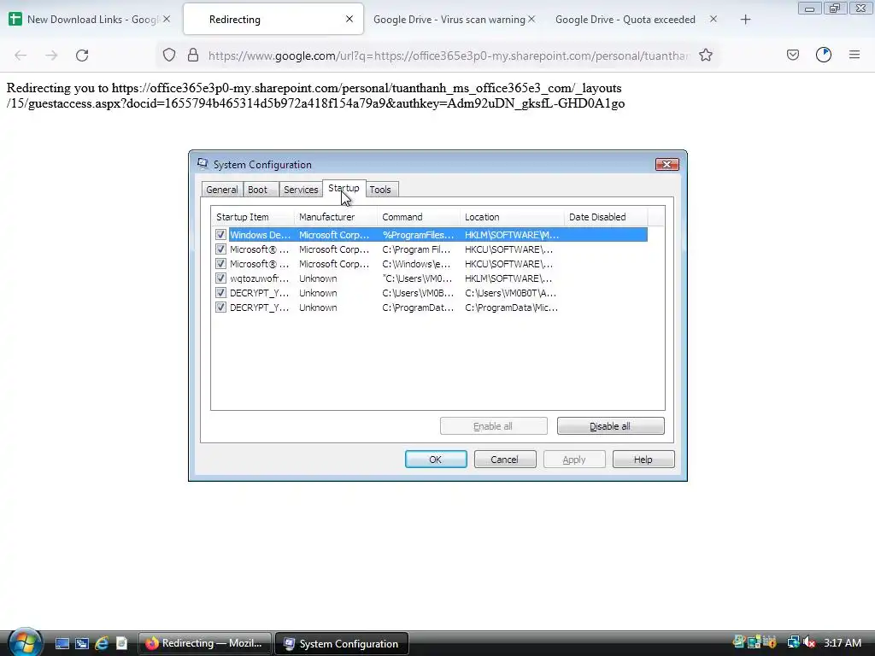
Task: Close the Quota exceeded tab
Action: 714,19
